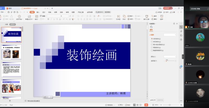
Task: Click the help question mark icon in sidebar
Action: click(x=181, y=40)
